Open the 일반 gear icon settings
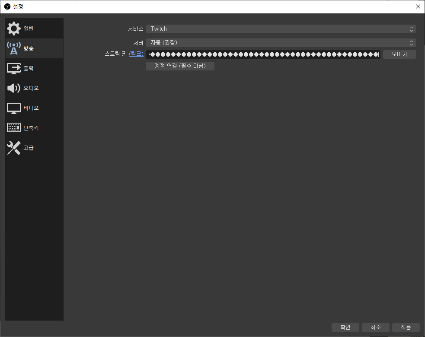 coord(13,29)
